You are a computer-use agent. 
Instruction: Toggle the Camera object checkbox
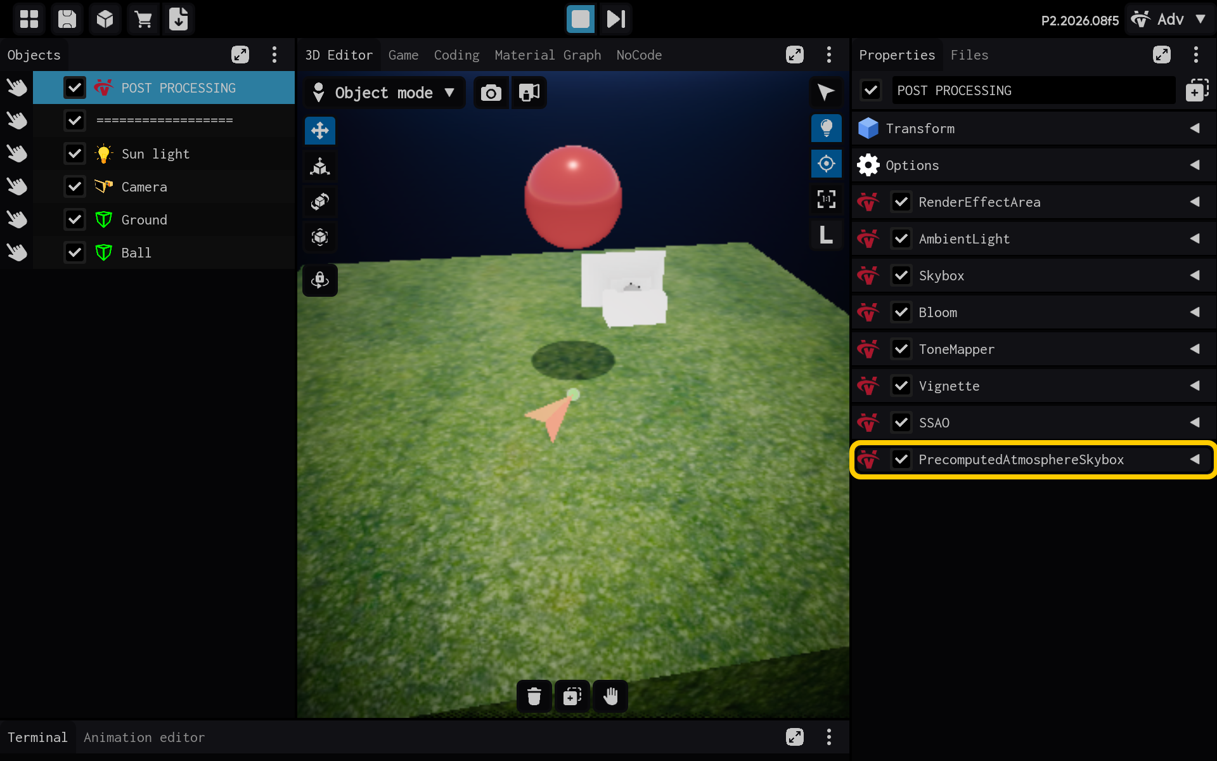[x=75, y=186]
